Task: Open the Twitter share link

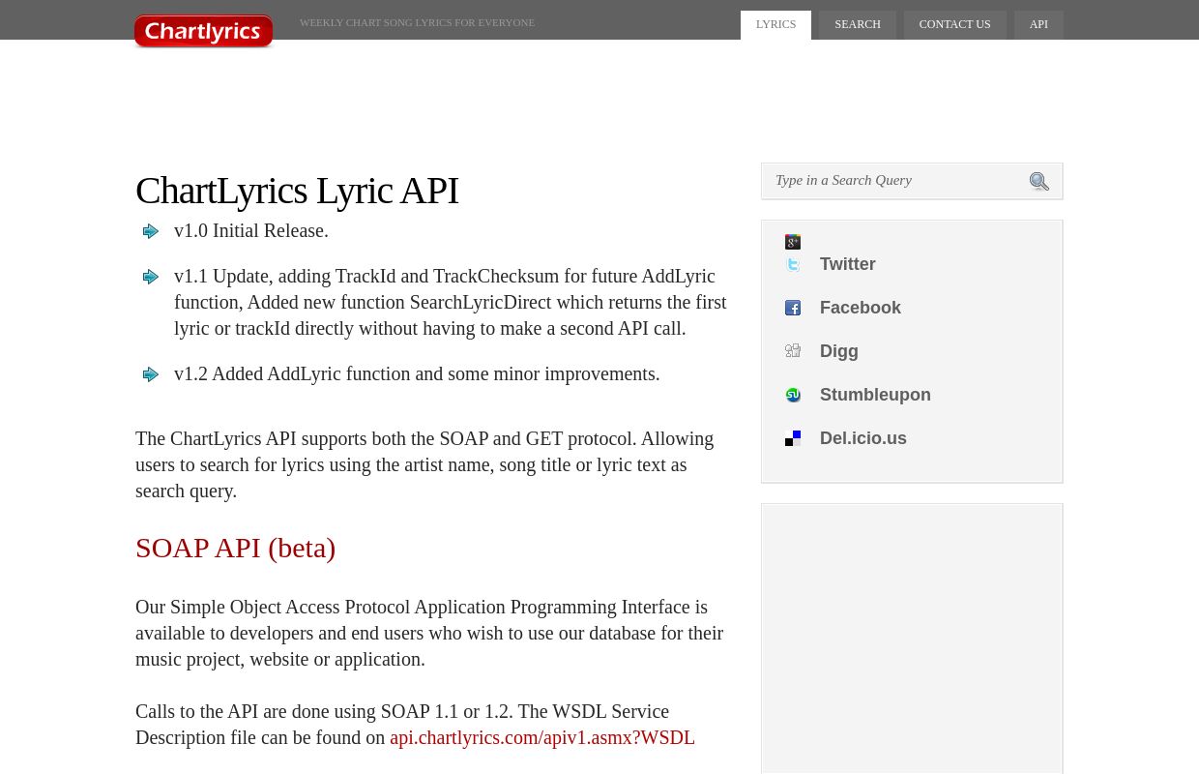Action: [x=848, y=264]
